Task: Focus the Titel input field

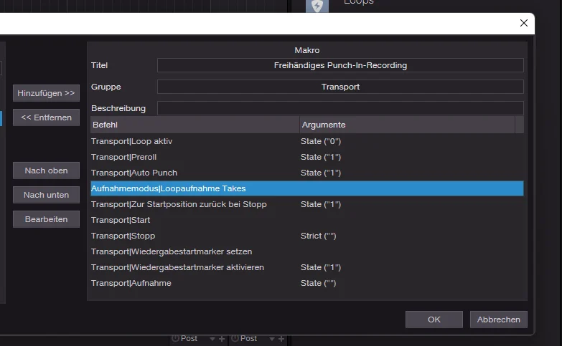Action: tap(340, 65)
